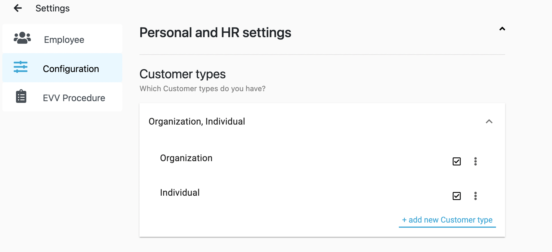Click the Organization, Individual panel header text
This screenshot has height=252, width=552.
point(197,121)
